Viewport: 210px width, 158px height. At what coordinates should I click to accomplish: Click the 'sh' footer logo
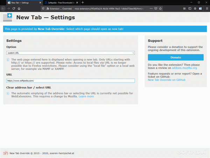coord(6,153)
